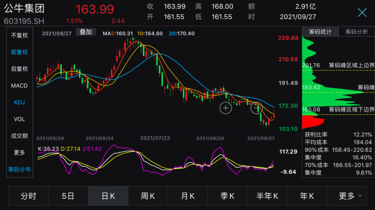Select the 年K yearly candlestick tab

click(x=307, y=196)
